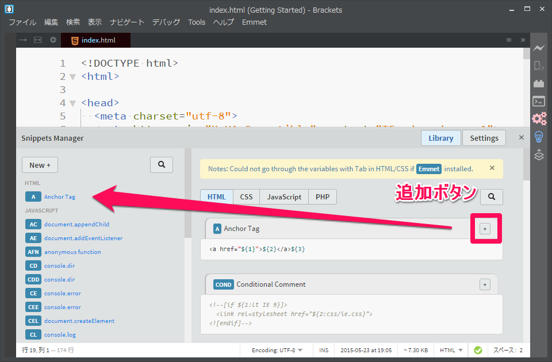Add Conditional Comment snippet with plus button
552x362 pixels.
pyautogui.click(x=485, y=284)
